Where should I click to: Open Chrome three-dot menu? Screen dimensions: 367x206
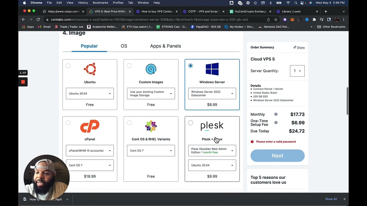point(343,19)
